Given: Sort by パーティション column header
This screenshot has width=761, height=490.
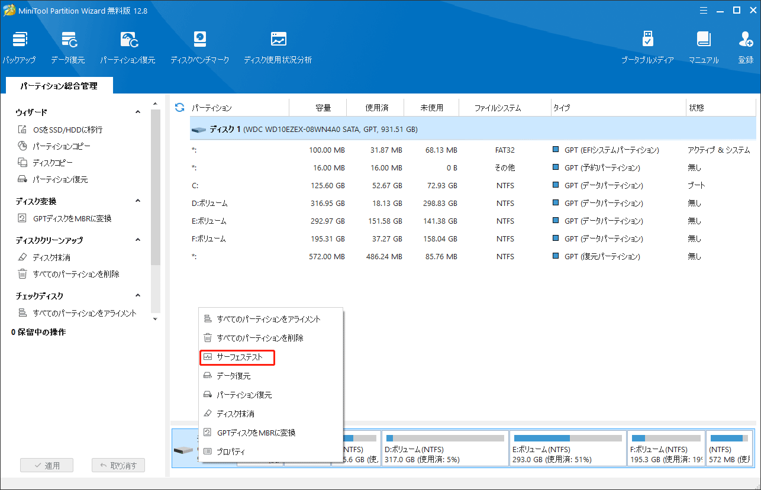Looking at the screenshot, I should tap(239, 108).
